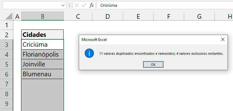This screenshot has height=111, width=233.
Task: Select column E header
Action: pos(138,16)
